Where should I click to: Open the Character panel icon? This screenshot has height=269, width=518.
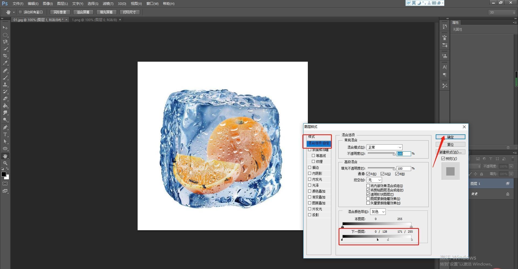click(445, 67)
